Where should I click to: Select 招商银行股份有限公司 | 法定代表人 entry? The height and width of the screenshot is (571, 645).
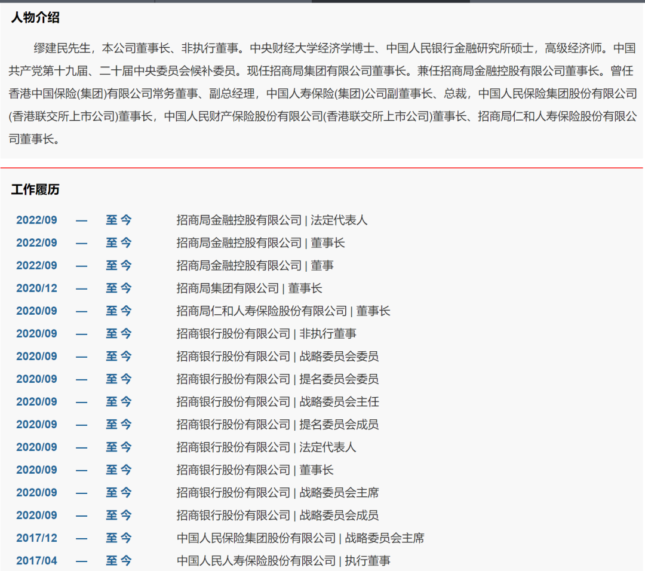(x=266, y=447)
